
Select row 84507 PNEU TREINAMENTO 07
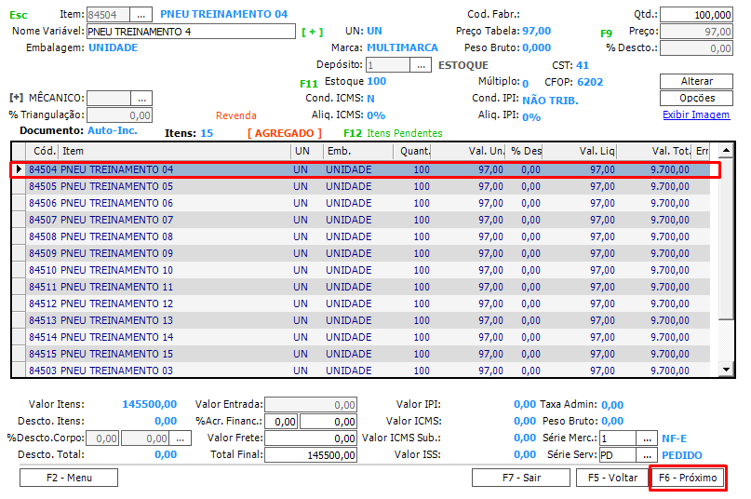coord(368,220)
